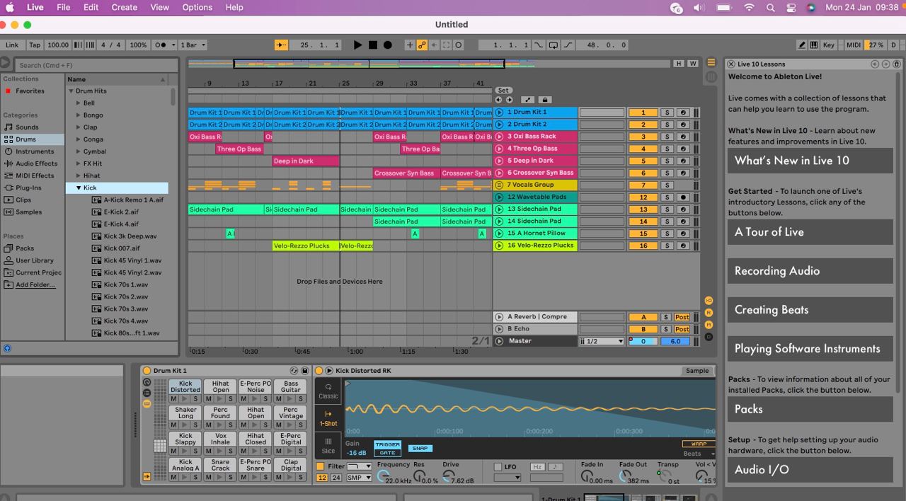Solo the 7 Vocals Group track

tap(666, 185)
